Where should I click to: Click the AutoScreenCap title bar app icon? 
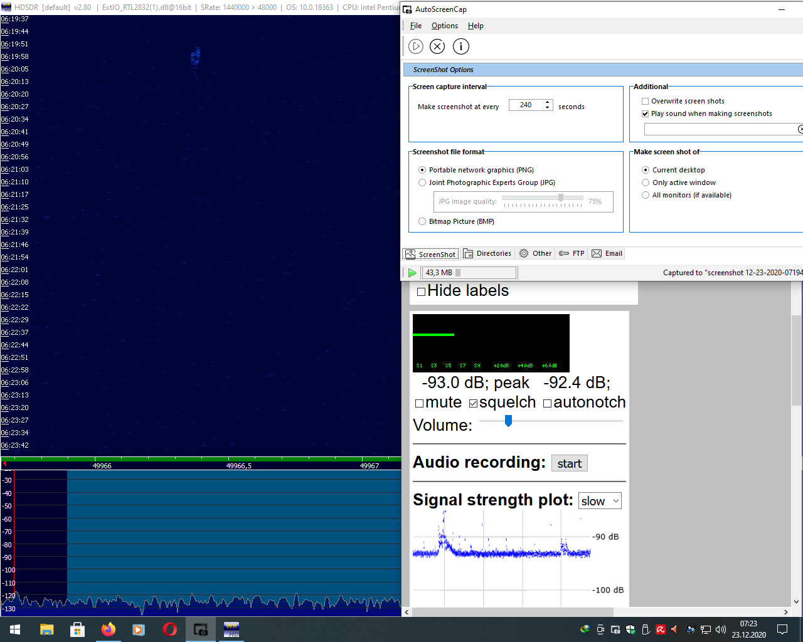[407, 9]
